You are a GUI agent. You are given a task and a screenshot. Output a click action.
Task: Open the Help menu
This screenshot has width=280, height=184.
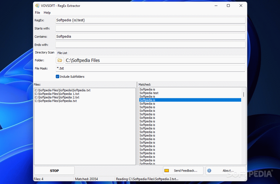click(47, 13)
